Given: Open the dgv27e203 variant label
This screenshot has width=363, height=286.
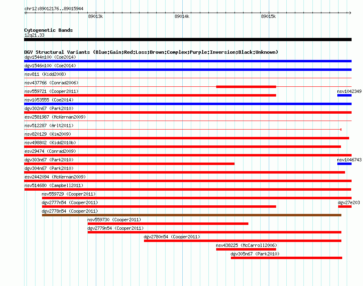Looking at the screenshot, I should (349, 202).
